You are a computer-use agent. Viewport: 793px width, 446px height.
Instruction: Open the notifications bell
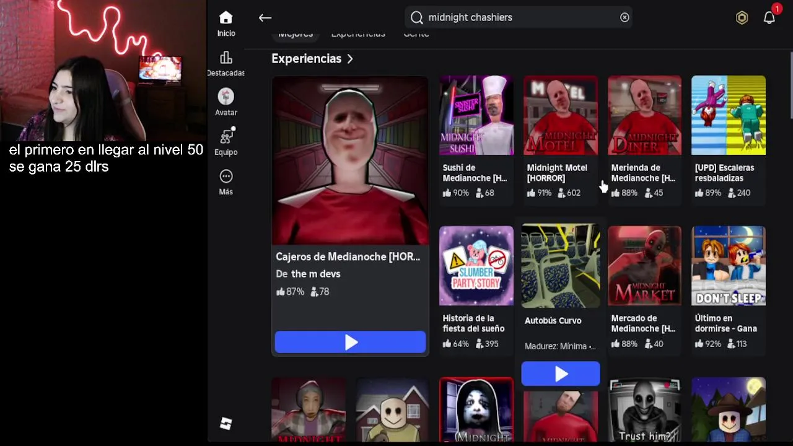click(x=769, y=17)
